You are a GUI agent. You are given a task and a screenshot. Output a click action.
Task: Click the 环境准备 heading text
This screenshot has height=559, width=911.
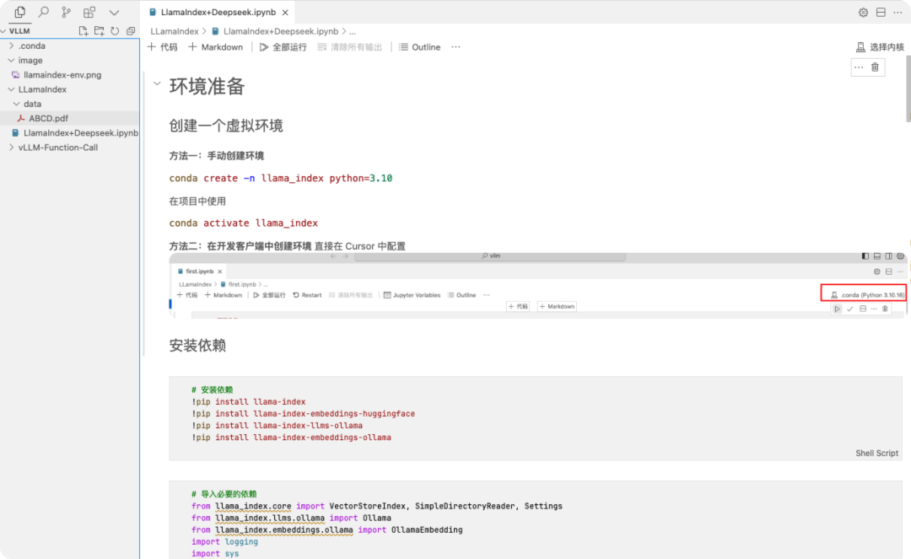(207, 87)
